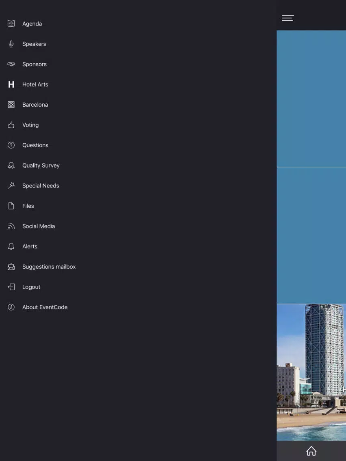Click the H icon for Hotel Arts

click(x=11, y=84)
